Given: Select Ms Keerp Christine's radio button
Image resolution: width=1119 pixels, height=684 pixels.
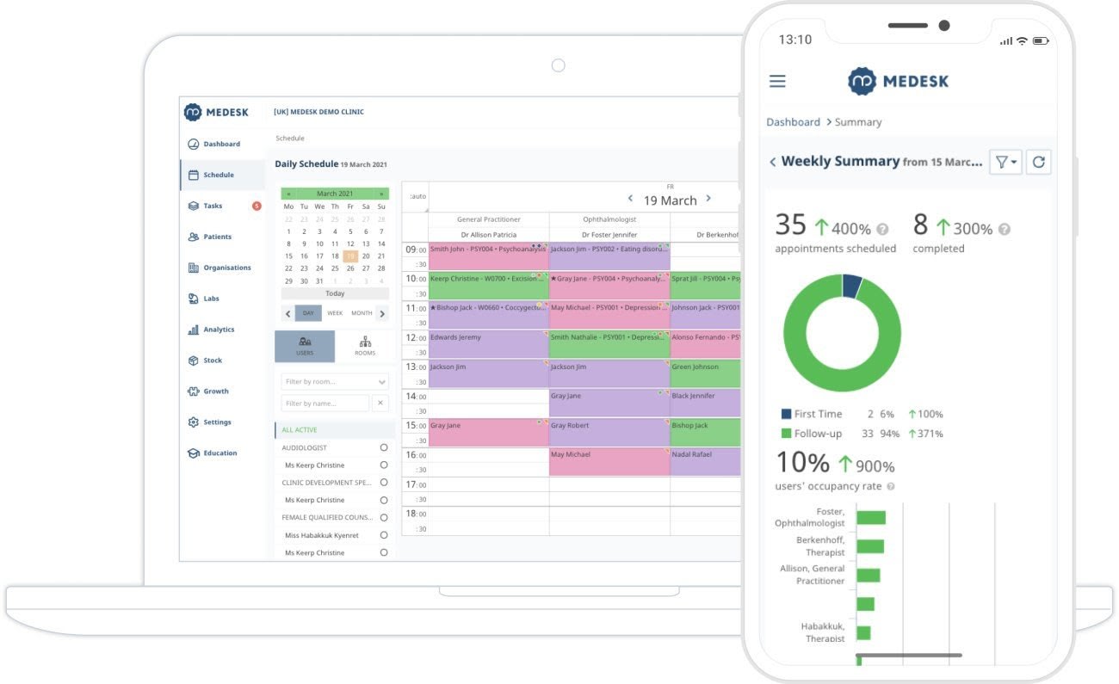Looking at the screenshot, I should 383,465.
